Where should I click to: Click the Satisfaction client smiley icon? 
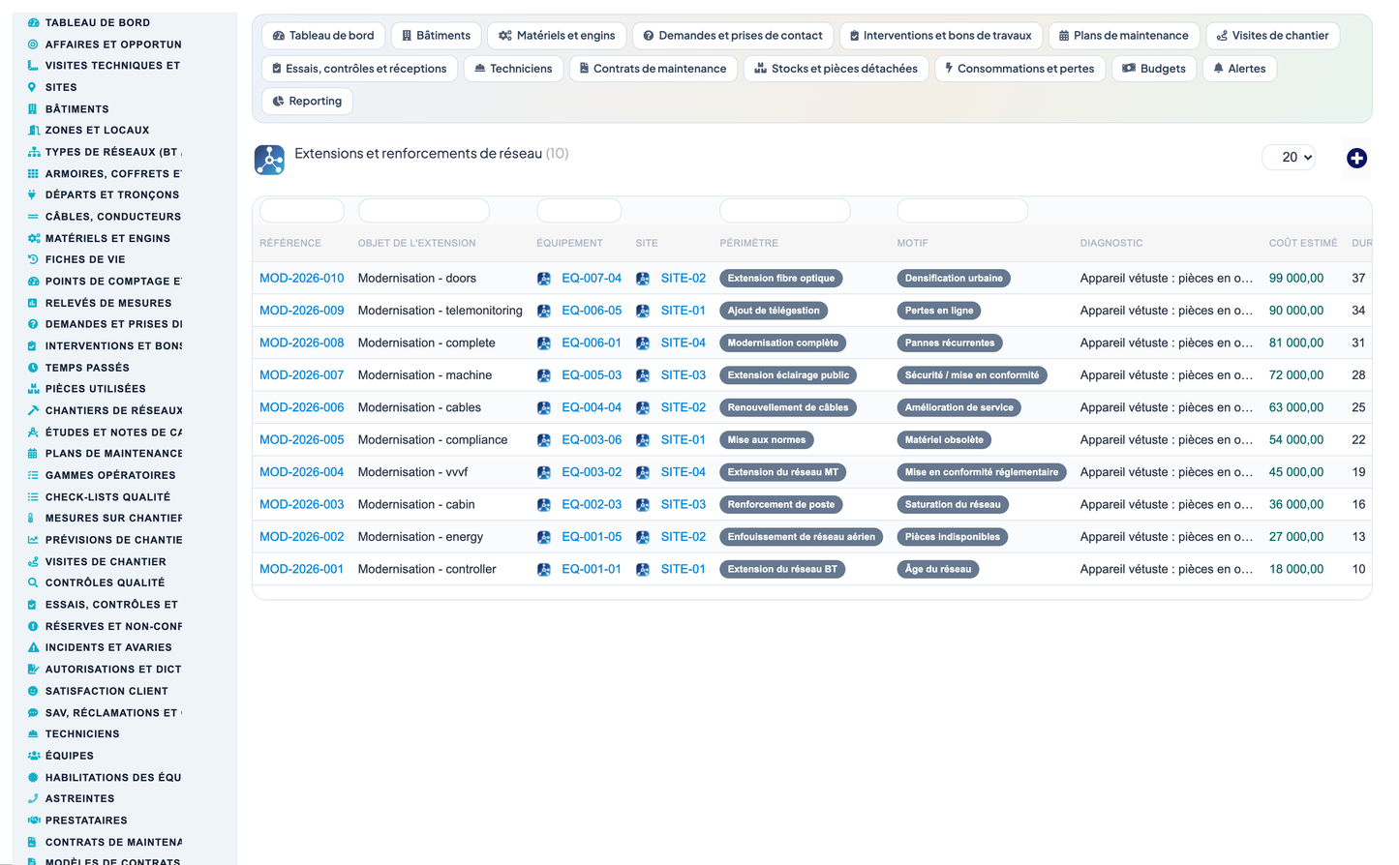pos(33,691)
